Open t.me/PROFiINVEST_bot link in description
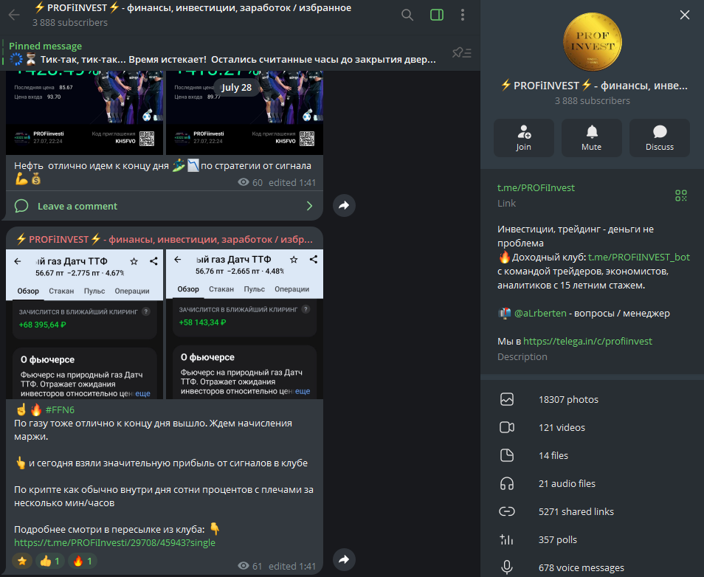 (638, 257)
